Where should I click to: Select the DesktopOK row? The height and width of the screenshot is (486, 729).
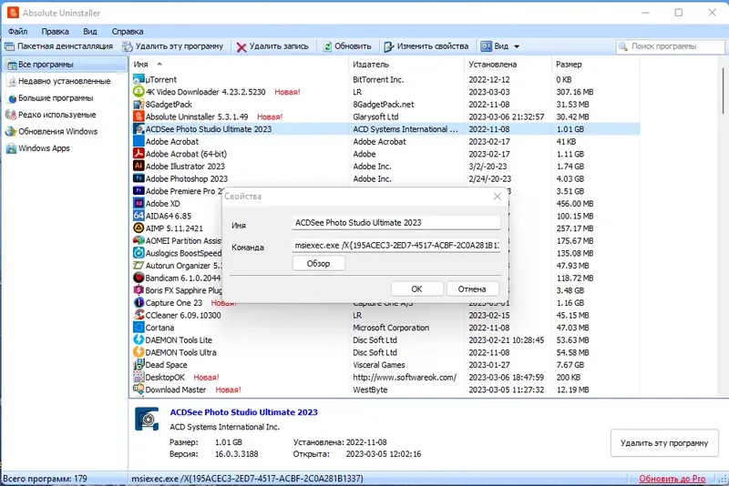point(385,378)
